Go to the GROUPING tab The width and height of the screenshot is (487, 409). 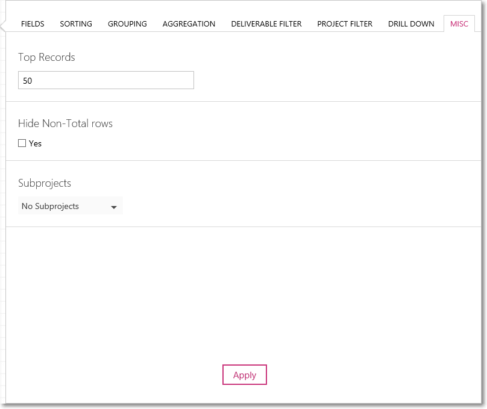click(127, 24)
